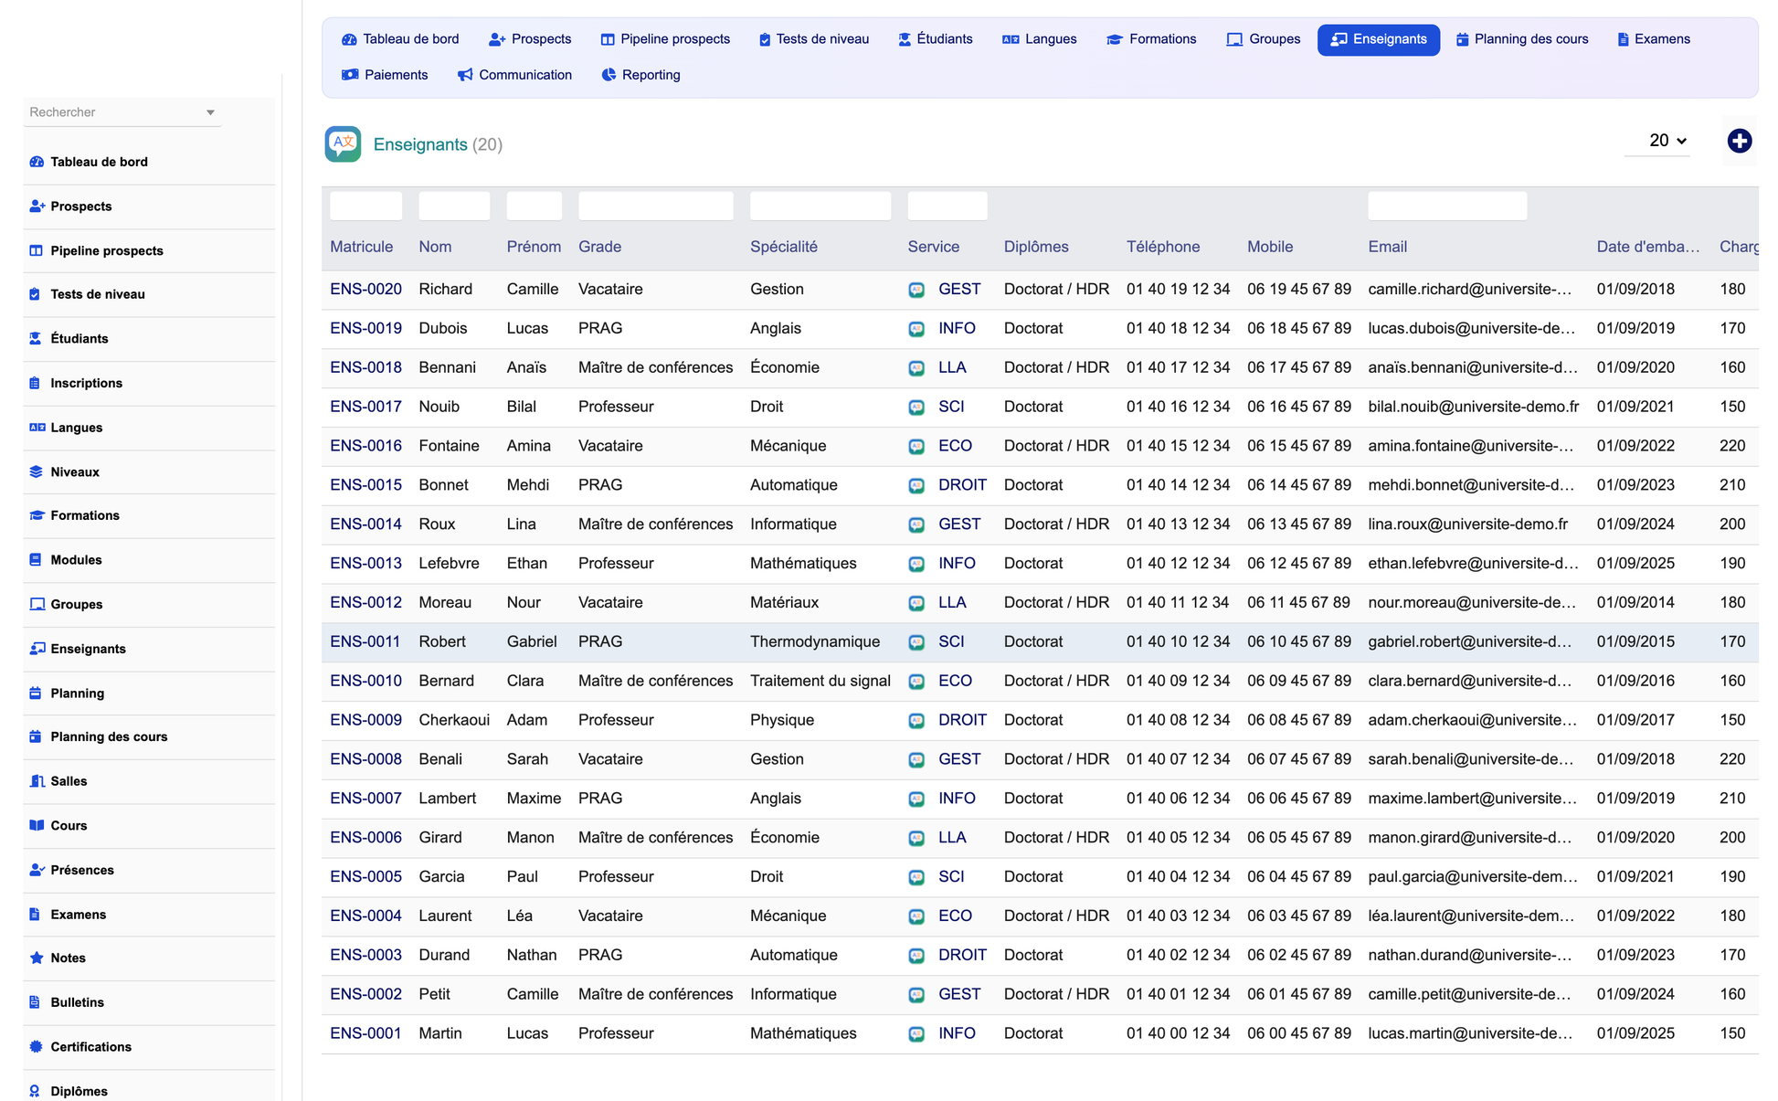The height and width of the screenshot is (1101, 1778).
Task: Click Traitement du signal cell
Action: [x=820, y=682]
